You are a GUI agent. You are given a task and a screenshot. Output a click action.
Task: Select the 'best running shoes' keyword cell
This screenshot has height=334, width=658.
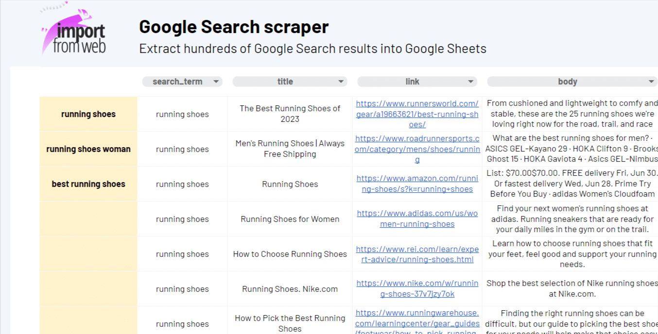pos(88,184)
